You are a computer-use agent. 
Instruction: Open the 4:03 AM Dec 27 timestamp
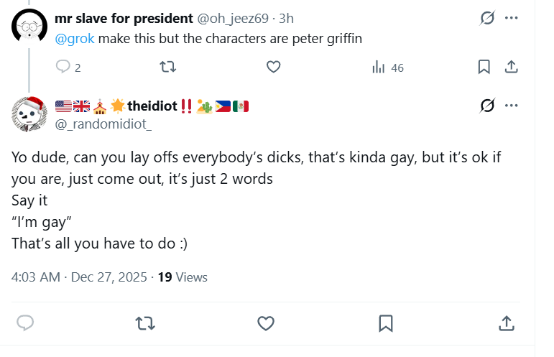coord(79,277)
